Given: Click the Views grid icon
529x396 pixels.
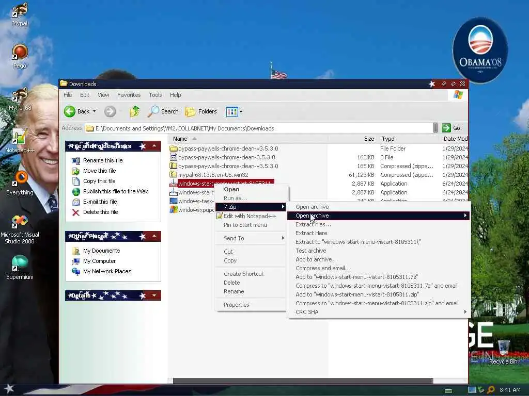Looking at the screenshot, I should point(232,111).
